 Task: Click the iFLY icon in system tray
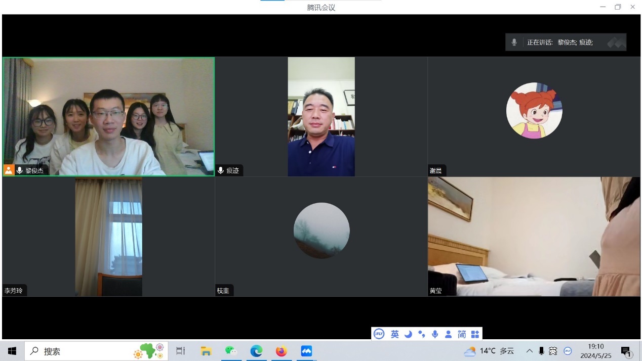click(x=568, y=351)
